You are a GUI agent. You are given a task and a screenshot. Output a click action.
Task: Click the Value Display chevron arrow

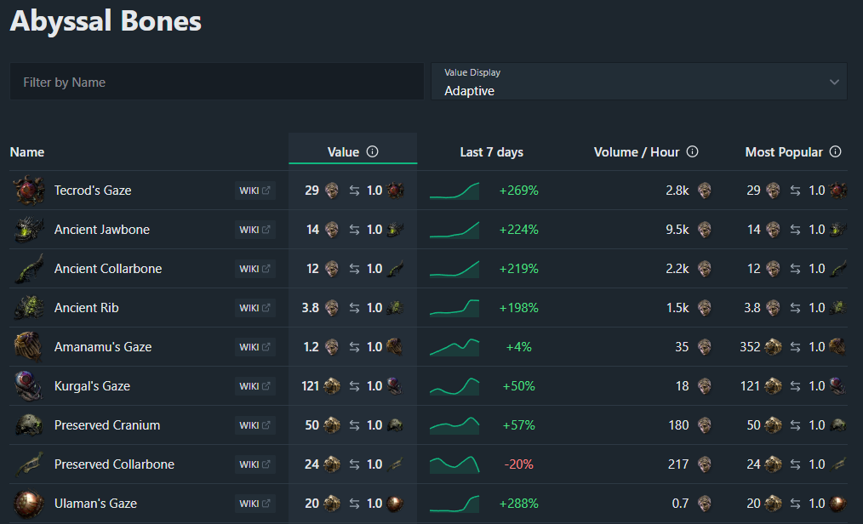[834, 82]
